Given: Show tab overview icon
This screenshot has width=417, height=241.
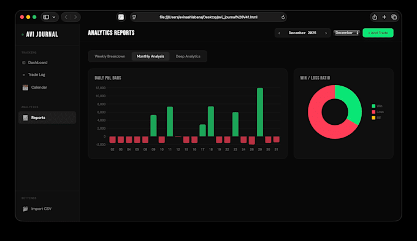Looking at the screenshot, I should [x=394, y=17].
